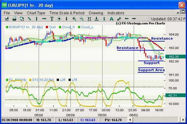This screenshot has height=124, width=187.
Task: Click the left arrow toolbar icon
Action: [127, 19]
